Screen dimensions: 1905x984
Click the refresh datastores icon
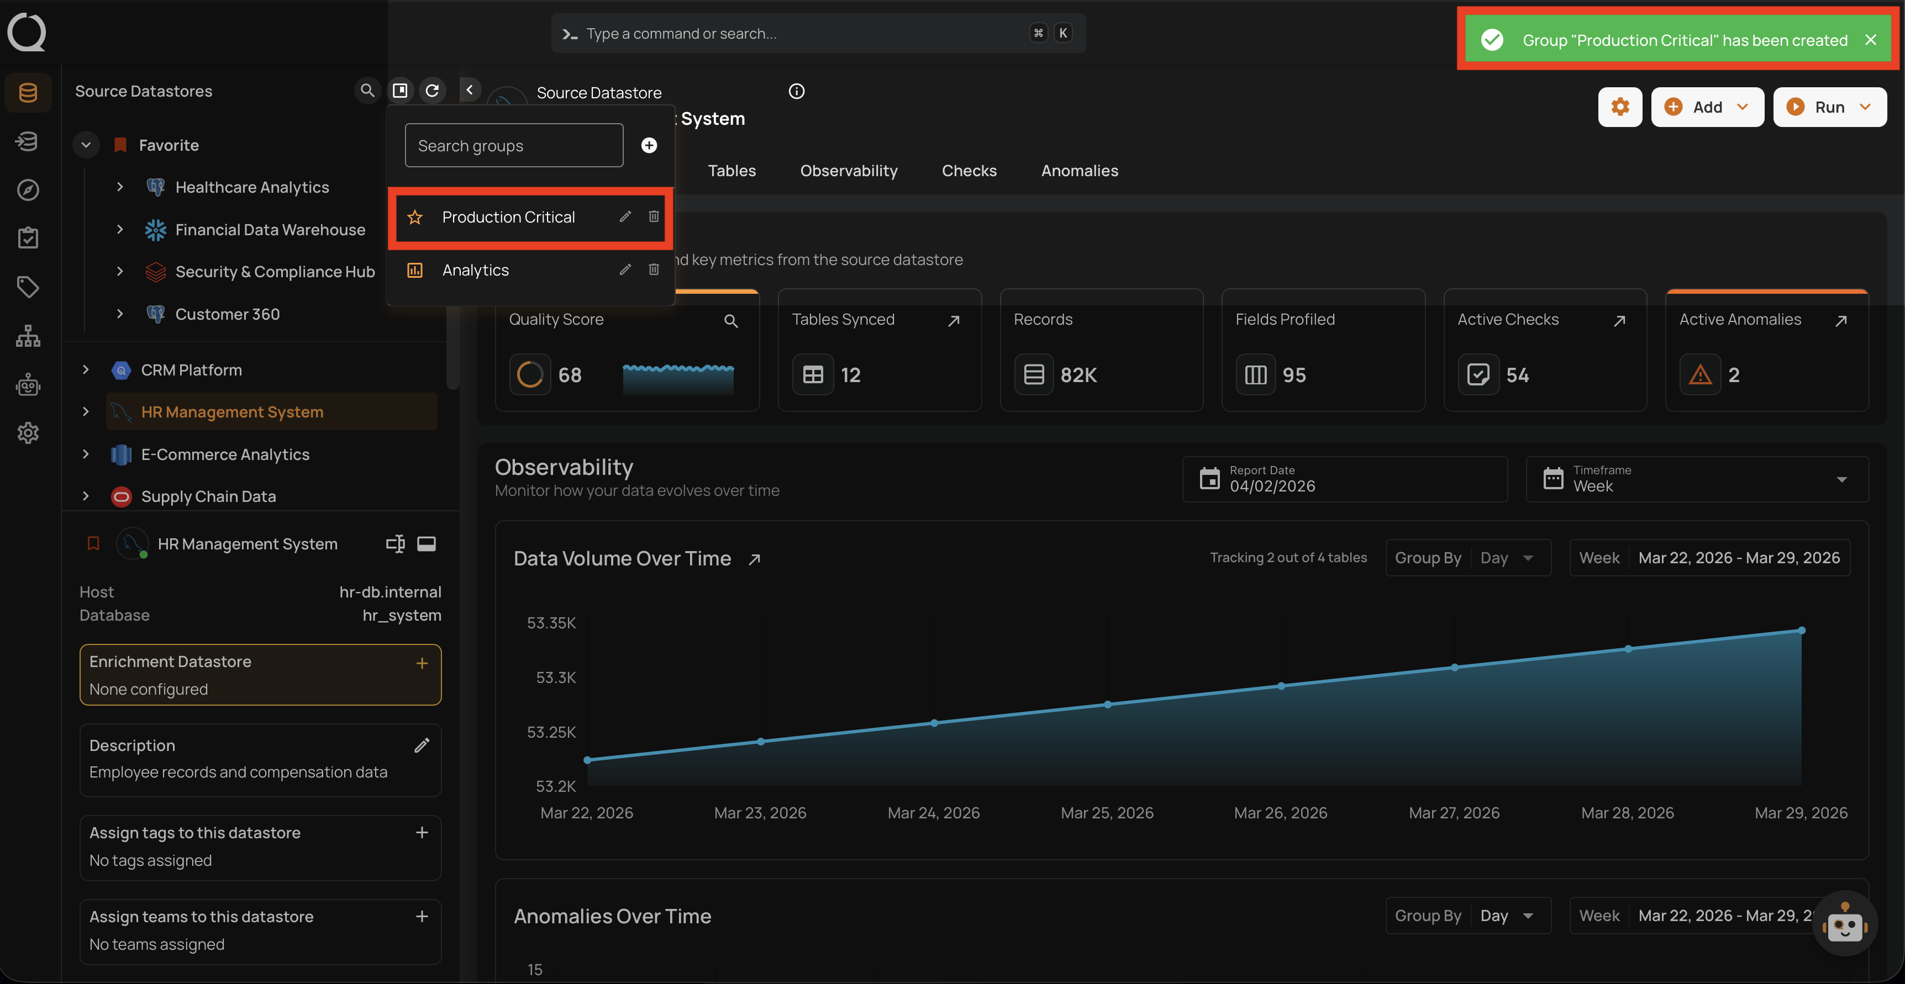[433, 90]
